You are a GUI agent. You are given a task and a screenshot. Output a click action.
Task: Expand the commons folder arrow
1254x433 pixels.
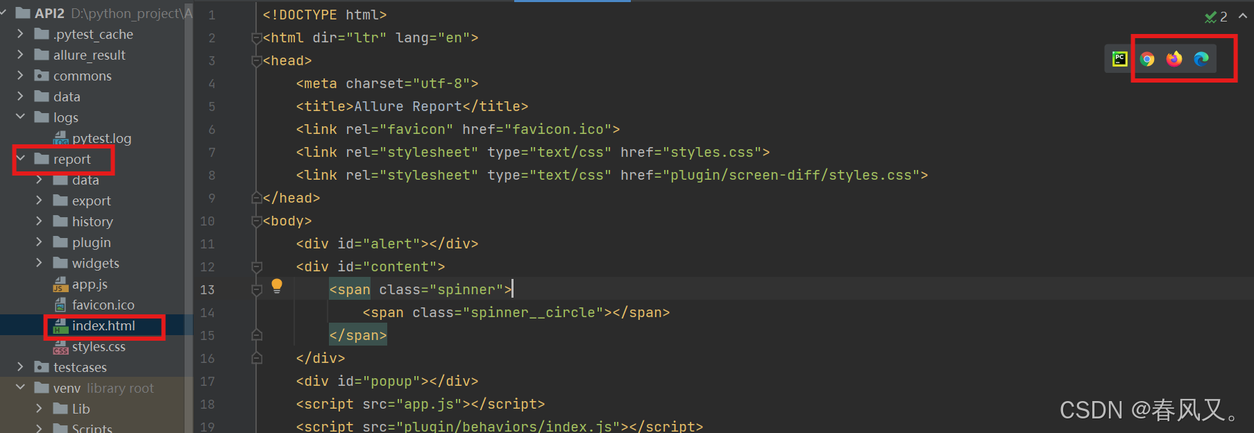20,75
